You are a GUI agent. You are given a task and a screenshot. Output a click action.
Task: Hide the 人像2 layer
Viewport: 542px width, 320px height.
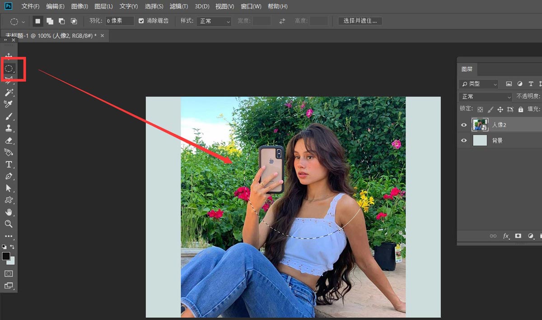click(x=464, y=125)
